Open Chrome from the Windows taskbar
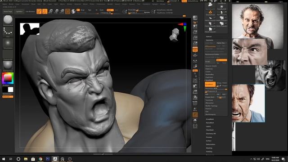 click(40, 159)
